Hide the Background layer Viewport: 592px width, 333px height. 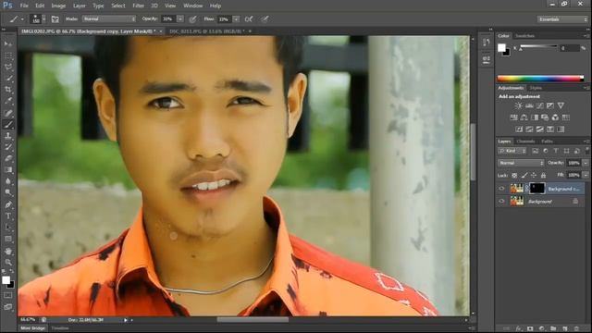pos(501,202)
